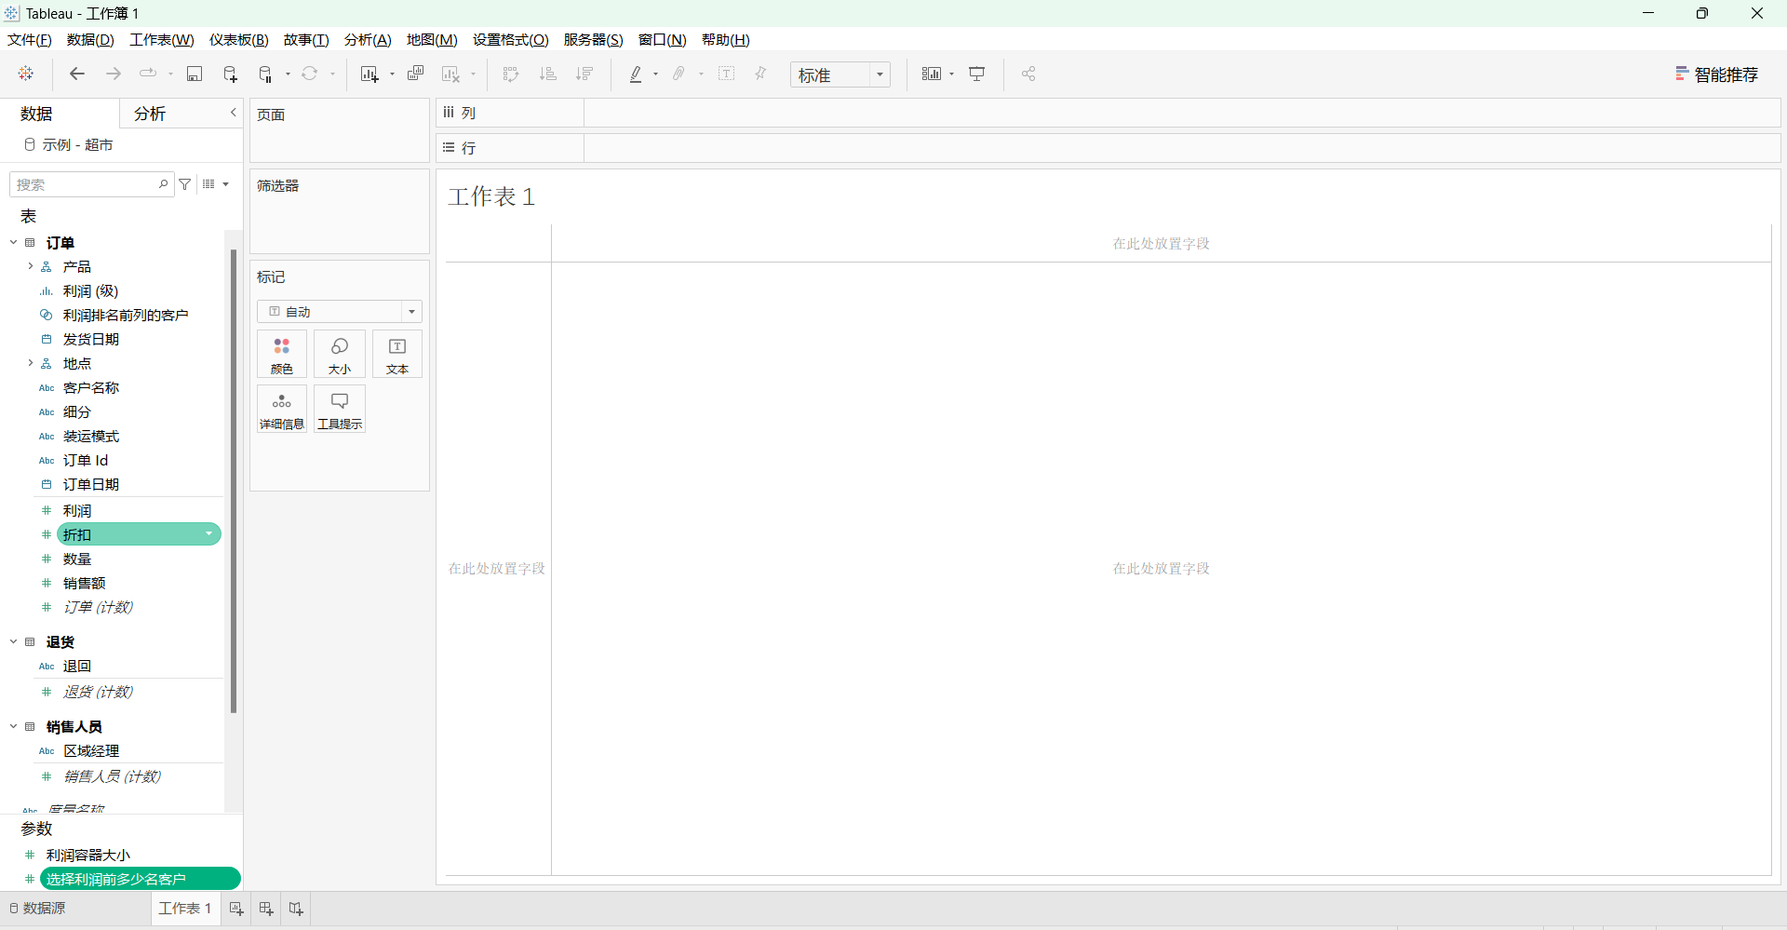Click the clear sheet icon
Viewport: 1787px width, 930px height.
(451, 74)
